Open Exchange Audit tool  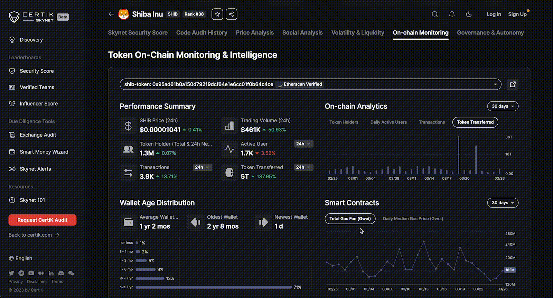click(x=32, y=135)
